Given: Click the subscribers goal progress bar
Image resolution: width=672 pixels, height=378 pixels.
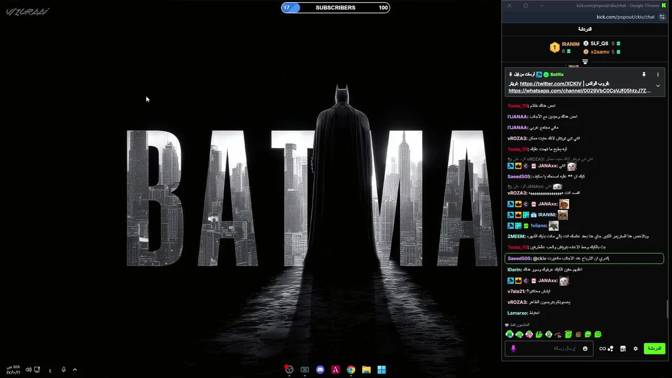Looking at the screenshot, I should 335,7.
